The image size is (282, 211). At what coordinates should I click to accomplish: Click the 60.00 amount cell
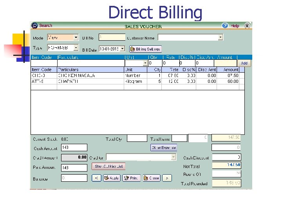click(x=228, y=81)
